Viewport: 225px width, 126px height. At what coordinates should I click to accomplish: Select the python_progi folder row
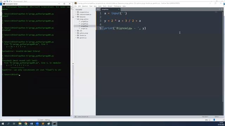85,33
